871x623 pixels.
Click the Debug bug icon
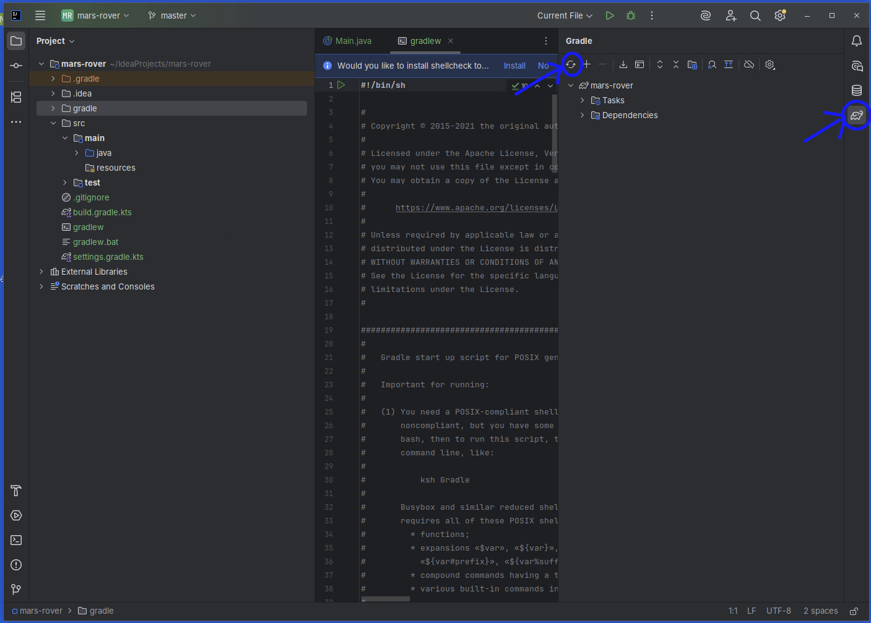(631, 15)
